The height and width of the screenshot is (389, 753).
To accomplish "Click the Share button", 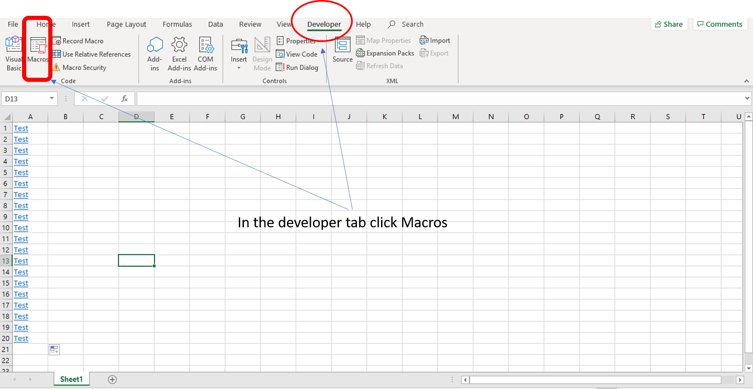I will [x=669, y=24].
